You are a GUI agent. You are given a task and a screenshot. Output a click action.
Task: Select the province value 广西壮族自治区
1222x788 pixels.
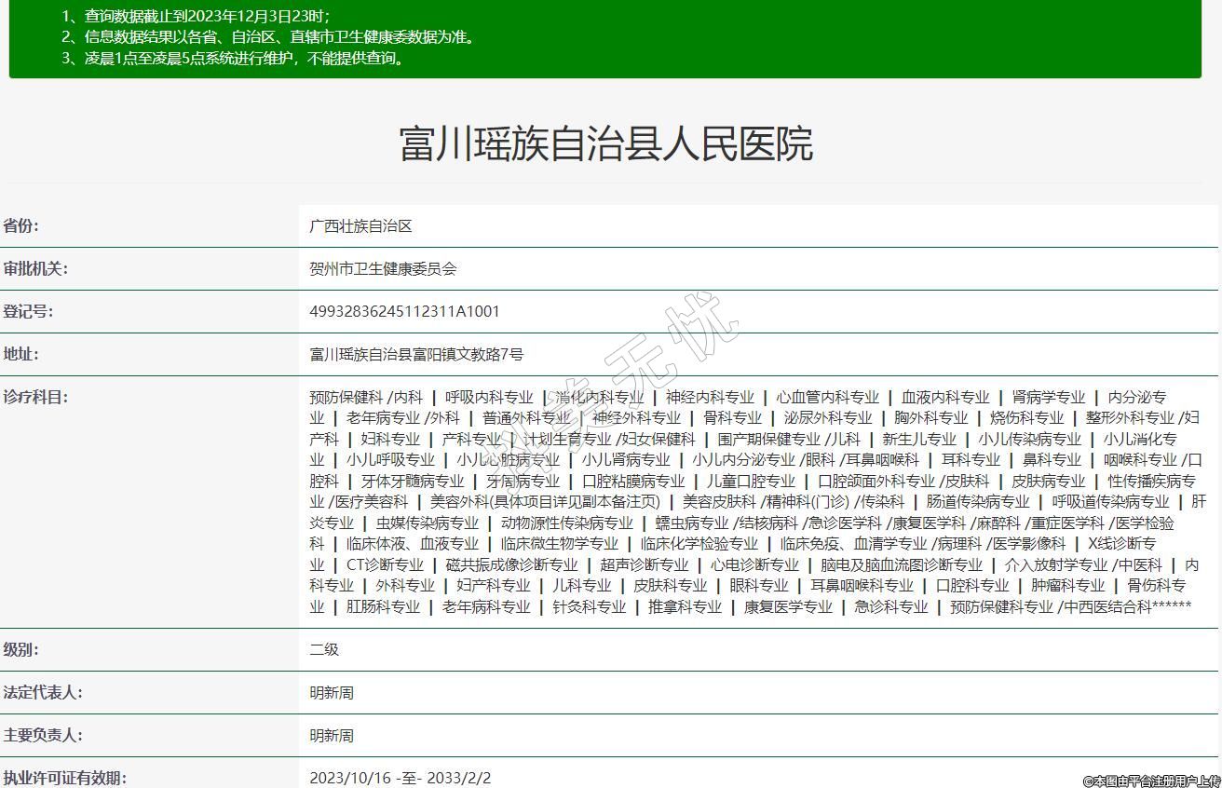pos(360,226)
